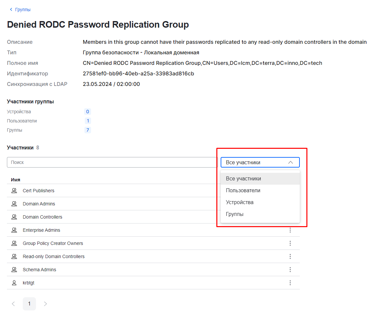Open three-dot menu for Enterprise Admins row
Image resolution: width=375 pixels, height=317 pixels.
click(x=290, y=230)
